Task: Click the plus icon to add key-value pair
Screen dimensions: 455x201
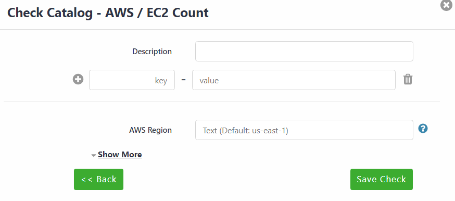Action: pos(78,80)
